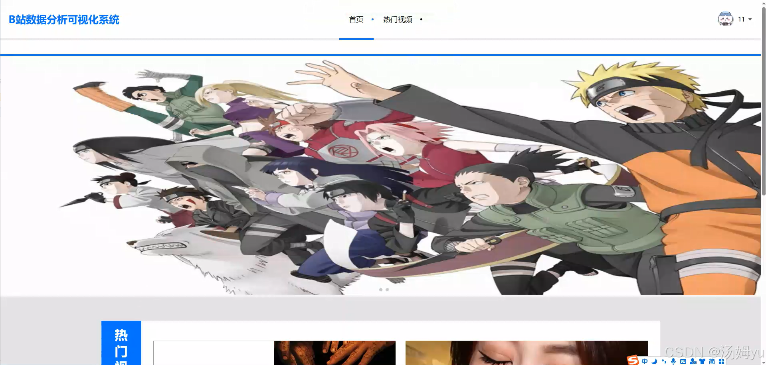Viewport: 766px width, 365px height.
Task: Click the username 11
Action: [x=741, y=19]
